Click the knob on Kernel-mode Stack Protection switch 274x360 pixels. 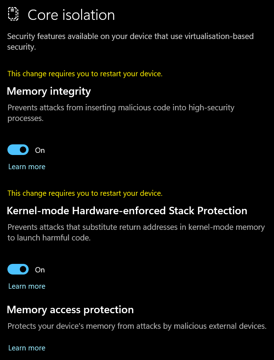[23, 270]
